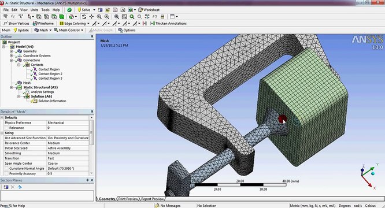Viewport: 385px width, 208px height.
Task: Collapse the Sizing section in Details
Action: 2,133
